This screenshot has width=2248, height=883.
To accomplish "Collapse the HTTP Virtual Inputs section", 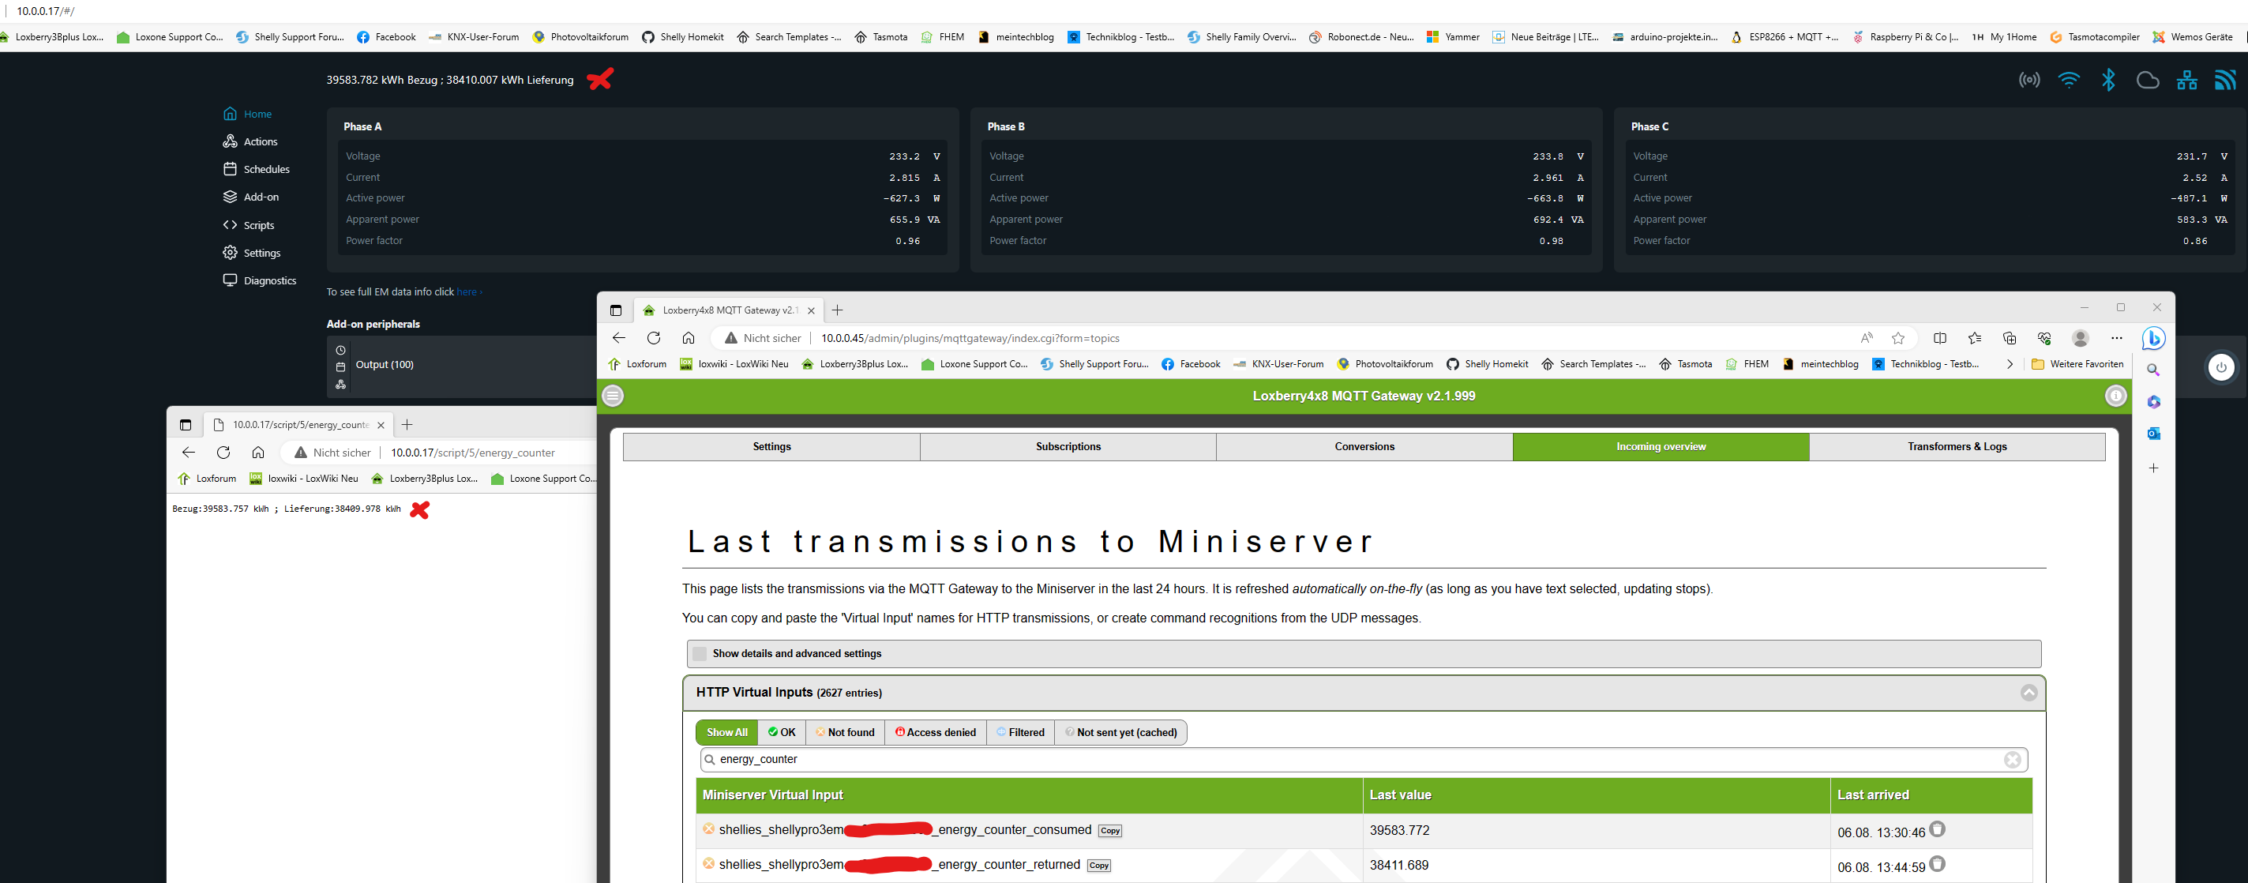I will (2029, 693).
